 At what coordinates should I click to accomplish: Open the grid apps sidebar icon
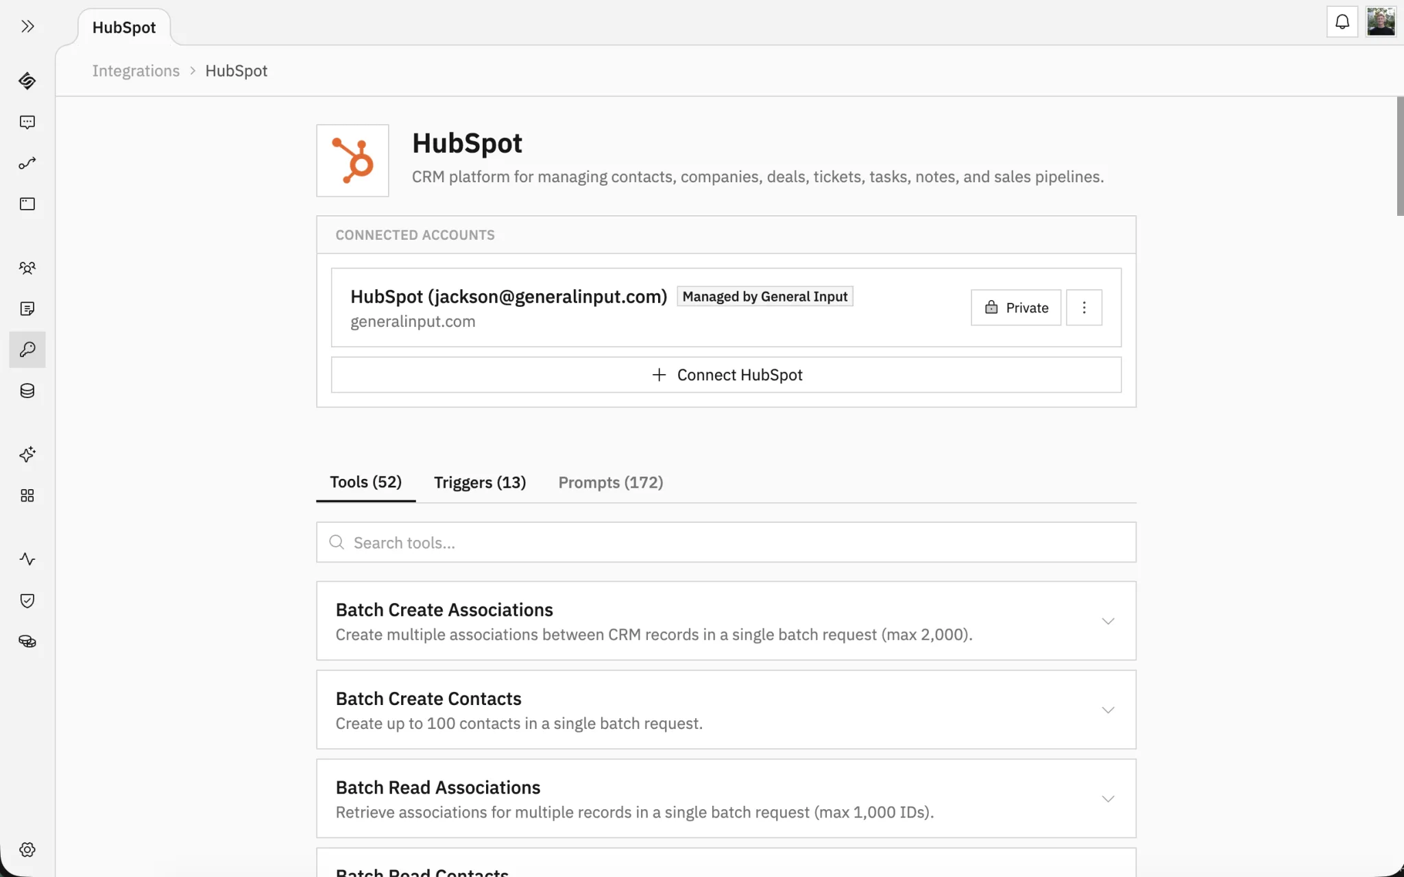pyautogui.click(x=27, y=495)
